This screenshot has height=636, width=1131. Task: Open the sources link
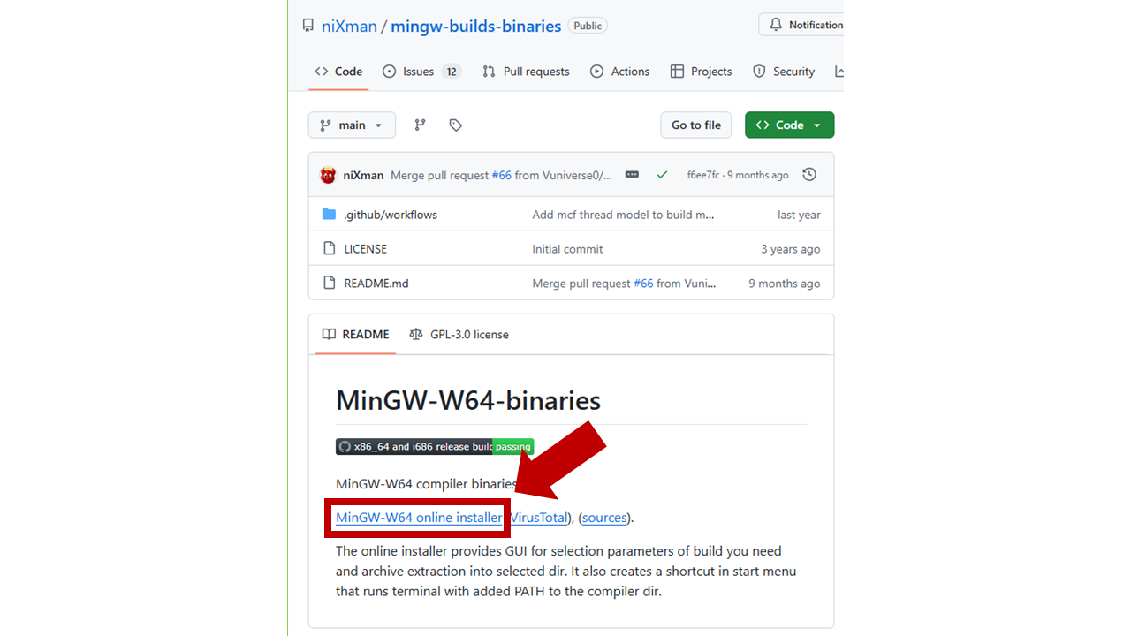pyautogui.click(x=604, y=518)
